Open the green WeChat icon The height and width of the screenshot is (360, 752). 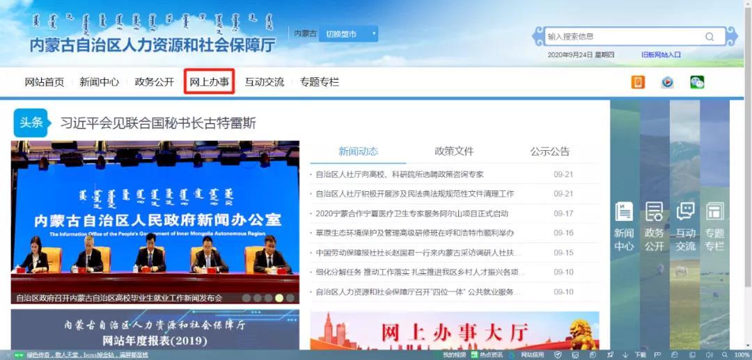tap(697, 82)
